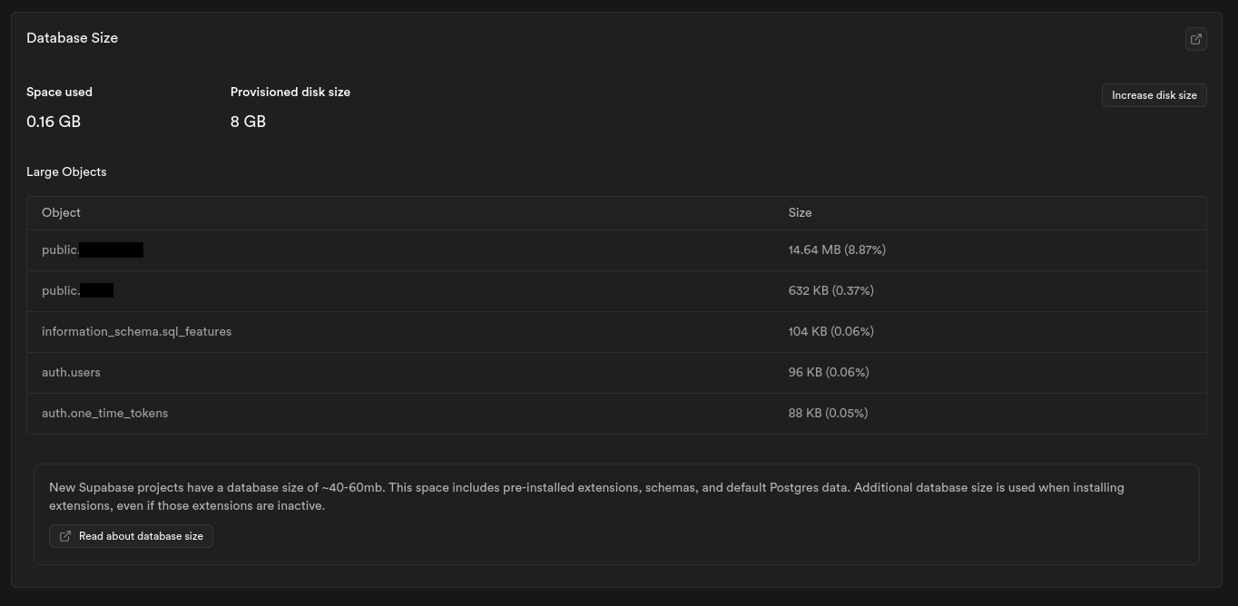The image size is (1238, 606).
Task: Click the 8 GB provisioned disk size value
Action: coord(248,122)
